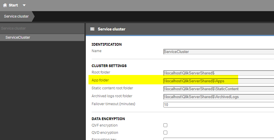Click the CLUSTER SETTINGS section heading

tap(109, 66)
